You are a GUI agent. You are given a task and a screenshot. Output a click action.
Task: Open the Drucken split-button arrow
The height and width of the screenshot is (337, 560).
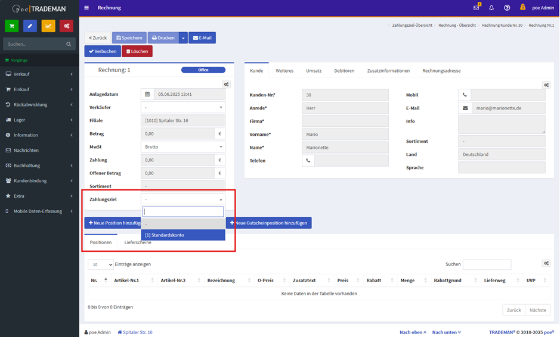pos(183,38)
